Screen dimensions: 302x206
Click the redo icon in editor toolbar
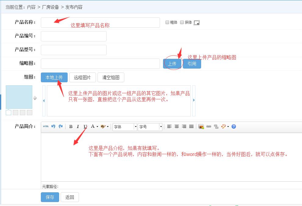coord(61,126)
